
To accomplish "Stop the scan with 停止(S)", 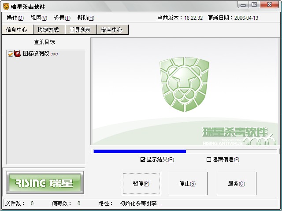I will tap(187, 183).
